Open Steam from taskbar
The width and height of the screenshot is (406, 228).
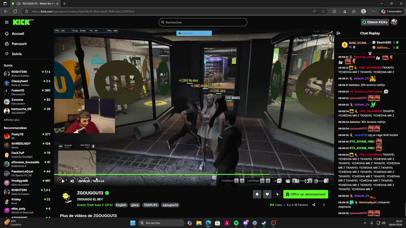click(x=264, y=223)
